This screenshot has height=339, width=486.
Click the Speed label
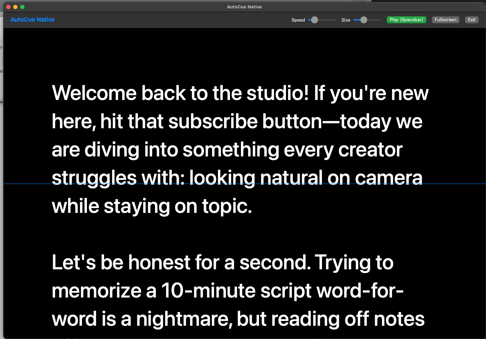click(x=298, y=20)
